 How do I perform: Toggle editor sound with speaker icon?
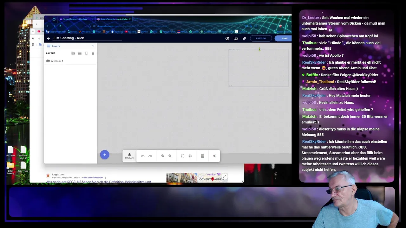pos(214,156)
